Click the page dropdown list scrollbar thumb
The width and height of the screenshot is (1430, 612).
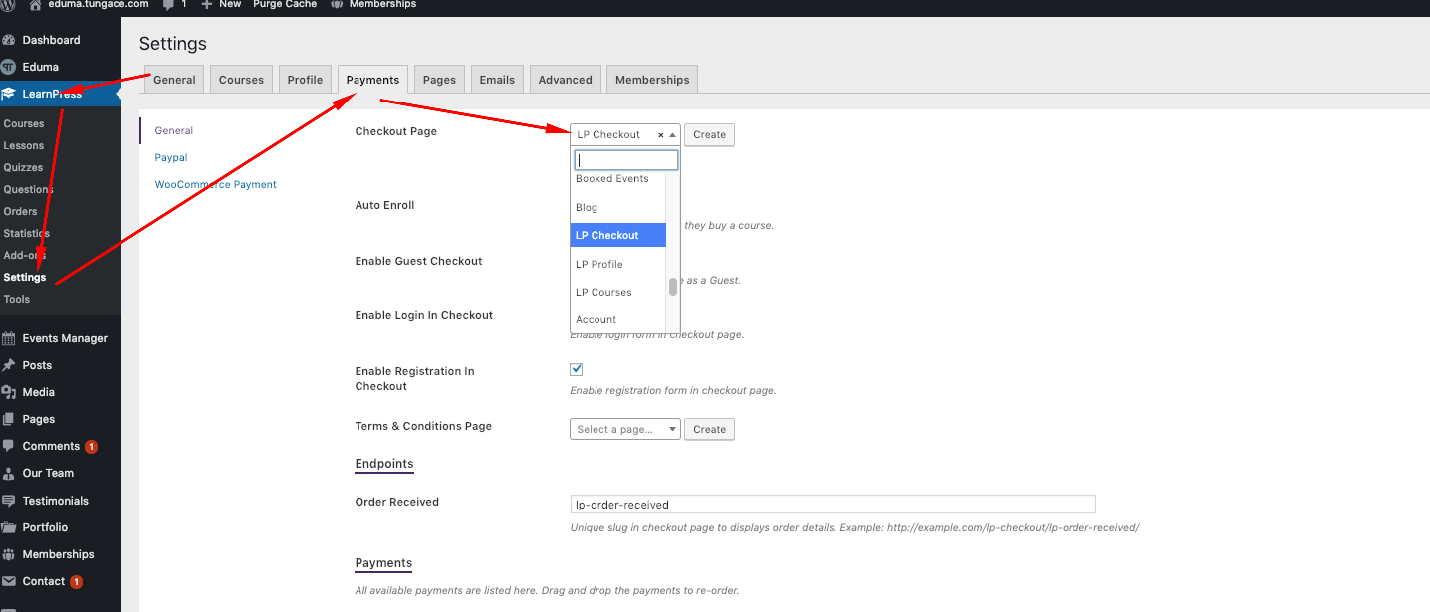[673, 287]
